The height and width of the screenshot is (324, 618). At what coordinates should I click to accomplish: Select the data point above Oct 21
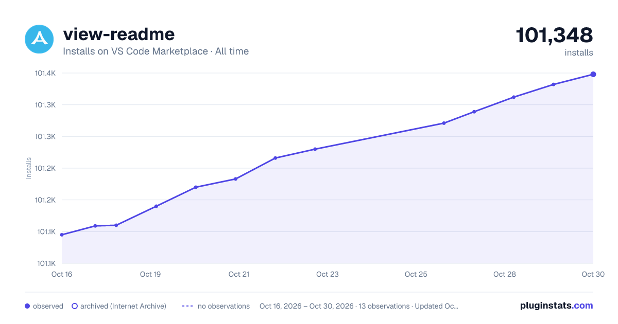click(x=235, y=179)
